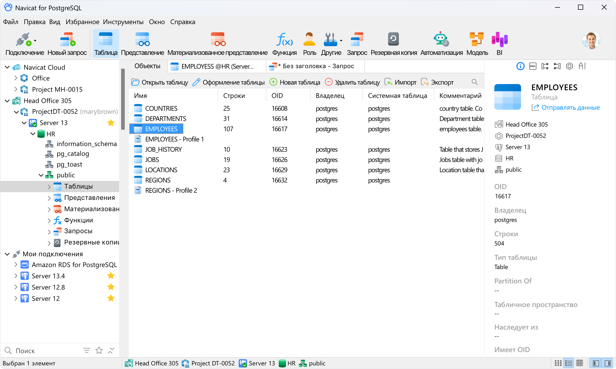Open dropdown arrow next to Другие
Screen dimensions: 616x369
pyautogui.click(x=341, y=40)
